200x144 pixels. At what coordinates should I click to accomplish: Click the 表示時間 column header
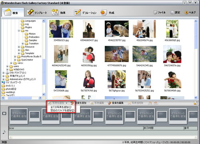tap(164, 128)
